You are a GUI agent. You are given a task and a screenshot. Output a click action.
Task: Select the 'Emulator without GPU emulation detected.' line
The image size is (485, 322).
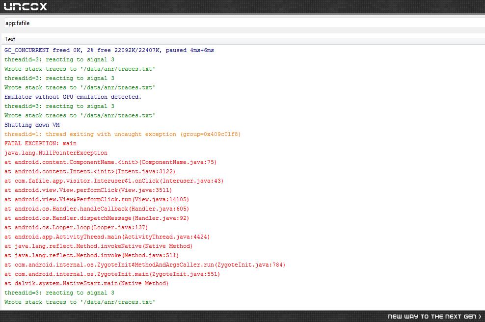click(x=73, y=97)
